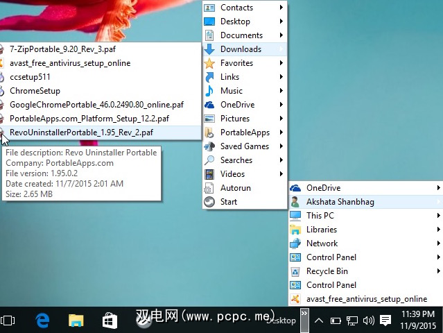443x333 pixels.
Task: Expand the Contacts submenu arrow
Action: tap(281, 8)
